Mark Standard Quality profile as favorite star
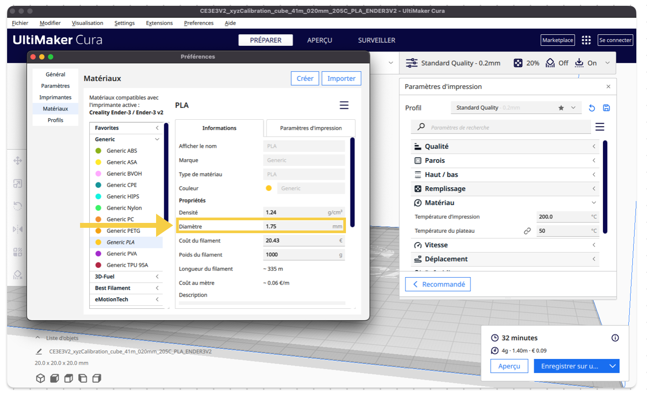647x396 pixels. (561, 108)
